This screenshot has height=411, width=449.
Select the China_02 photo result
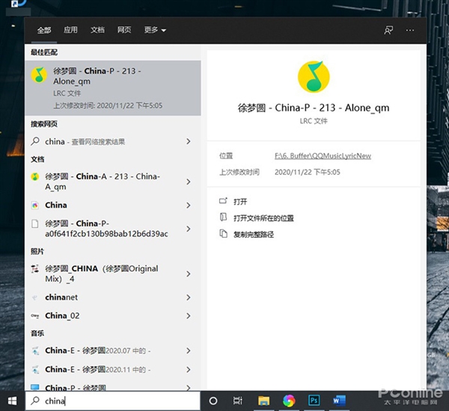click(113, 316)
